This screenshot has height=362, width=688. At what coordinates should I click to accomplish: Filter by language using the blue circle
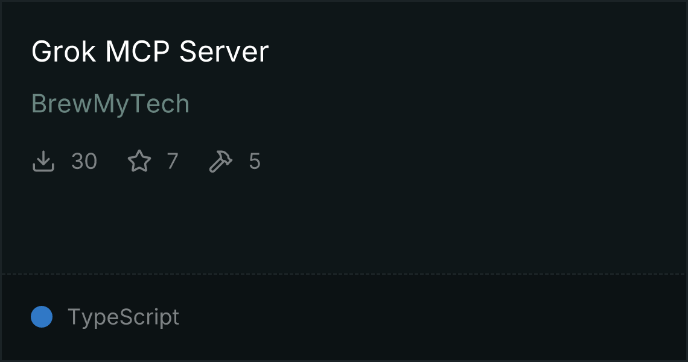click(42, 317)
